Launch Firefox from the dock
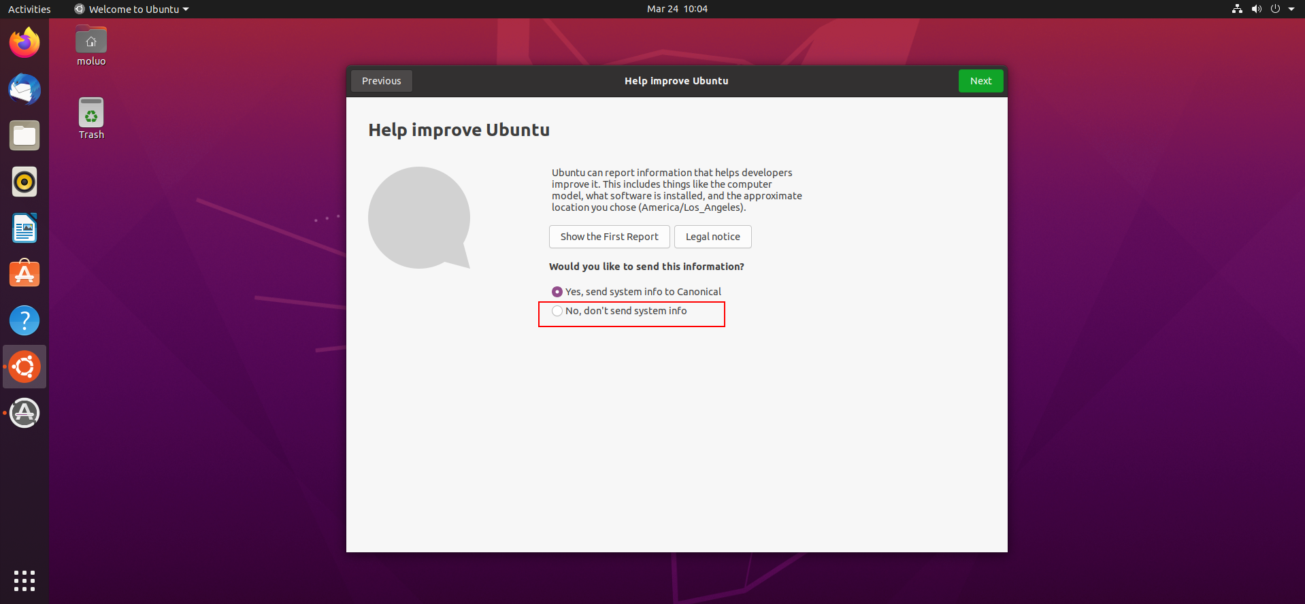The height and width of the screenshot is (604, 1305). point(24,43)
